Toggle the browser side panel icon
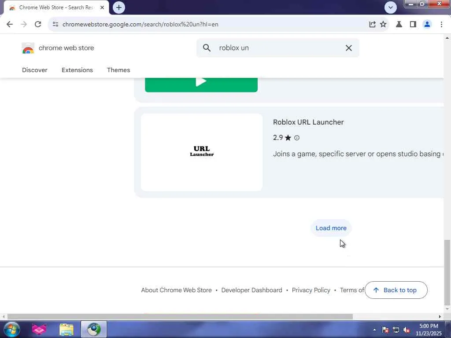This screenshot has height=338, width=451. (413, 24)
